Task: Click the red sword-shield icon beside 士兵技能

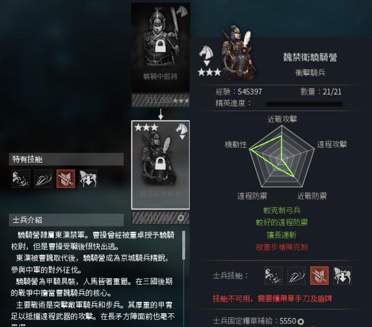Action: point(320,276)
